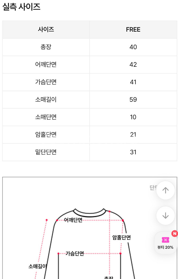Select the 총장 row in the table
This screenshot has width=178, height=279.
[46, 47]
